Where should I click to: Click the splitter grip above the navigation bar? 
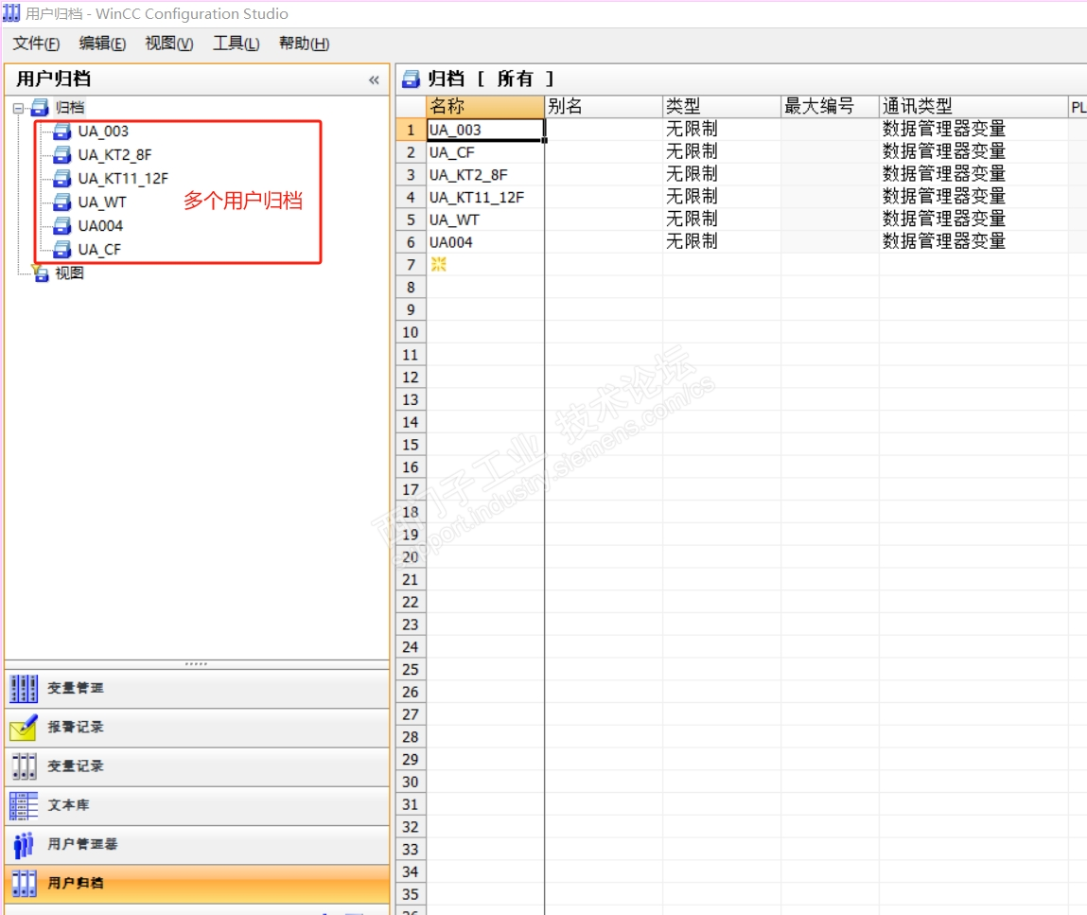pyautogui.click(x=196, y=664)
